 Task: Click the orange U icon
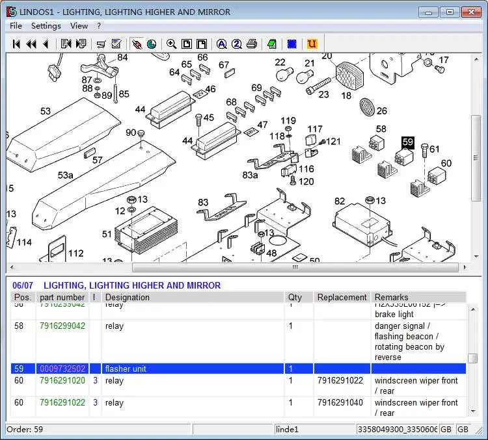312,44
